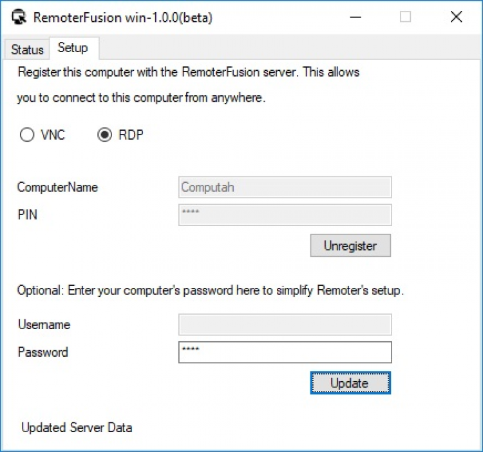Switch to the Status tab
Image resolution: width=483 pixels, height=452 pixels.
coord(27,50)
